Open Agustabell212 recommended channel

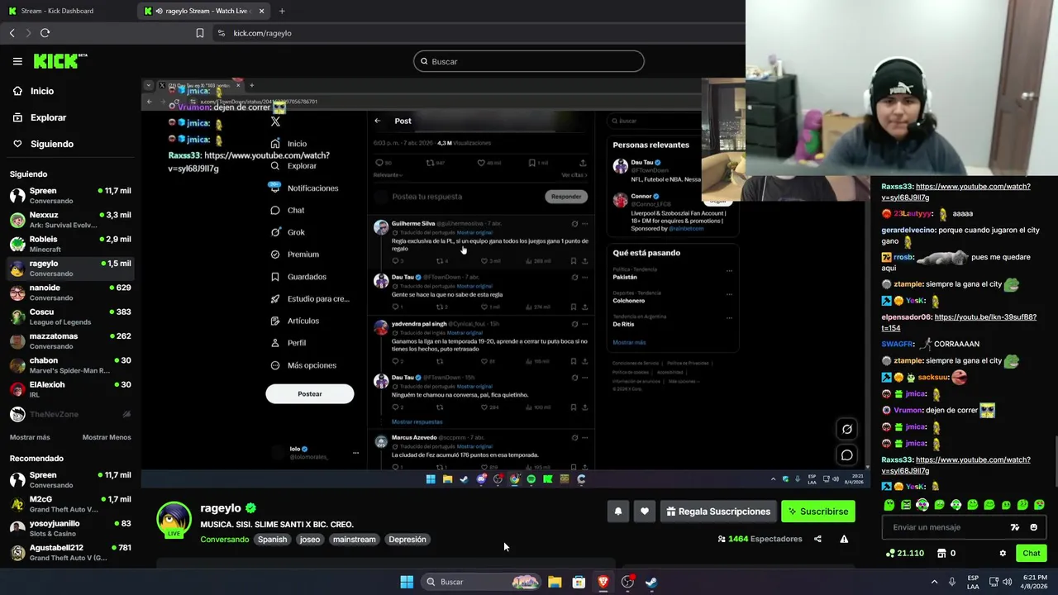[70, 552]
